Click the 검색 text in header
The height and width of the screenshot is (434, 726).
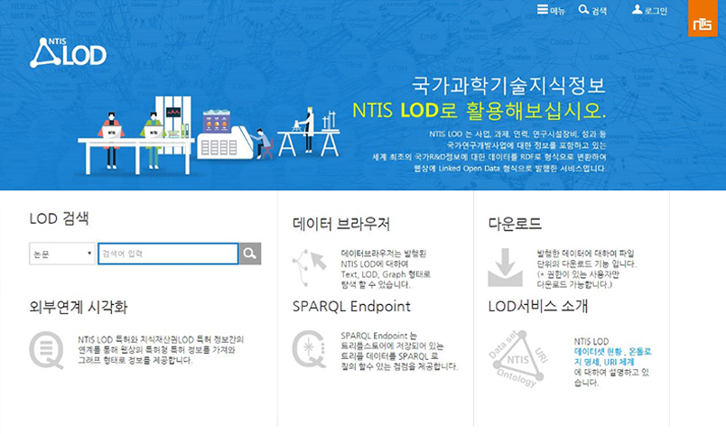600,11
